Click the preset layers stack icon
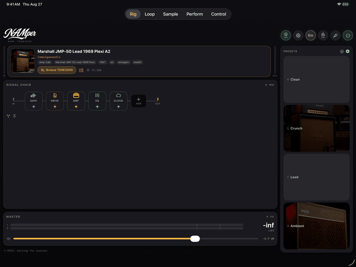The height and width of the screenshot is (267, 356). tap(342, 51)
